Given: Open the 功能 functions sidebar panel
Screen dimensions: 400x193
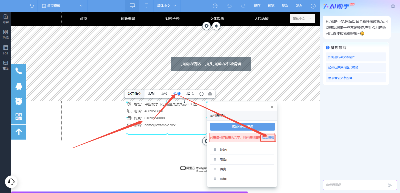Looking at the screenshot, I should (5, 34).
